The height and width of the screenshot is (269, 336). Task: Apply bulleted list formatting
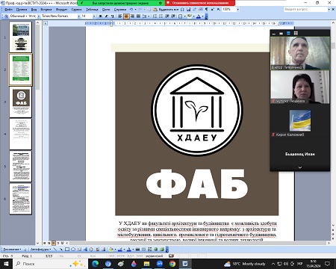[x=161, y=16]
